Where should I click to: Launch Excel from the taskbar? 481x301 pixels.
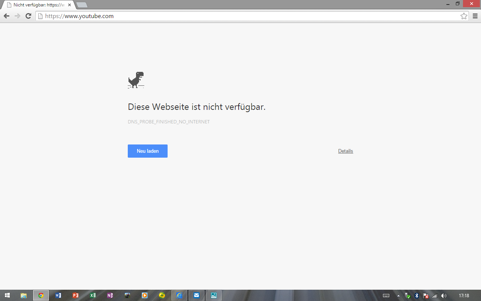tap(93, 295)
